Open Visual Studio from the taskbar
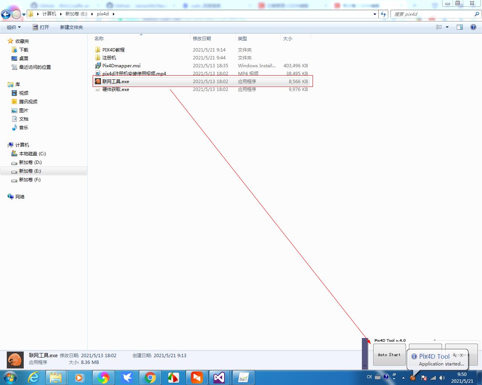The width and height of the screenshot is (482, 385). click(219, 377)
